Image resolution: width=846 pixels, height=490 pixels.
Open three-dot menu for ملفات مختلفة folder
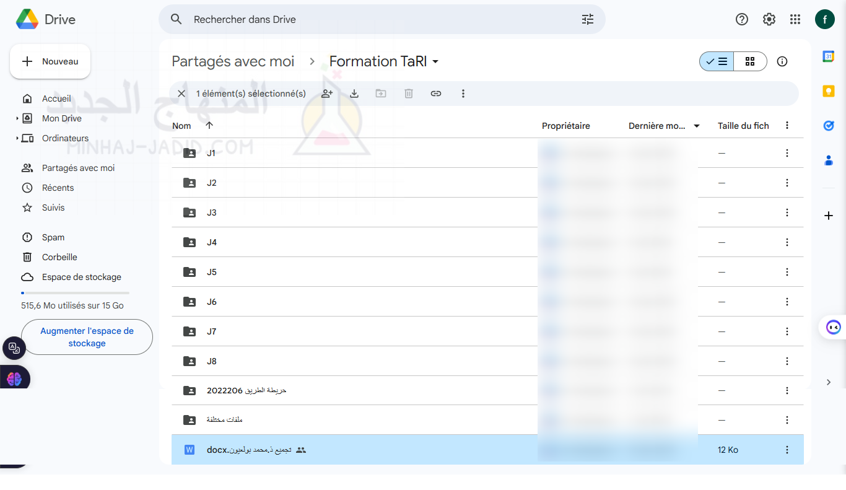point(787,420)
